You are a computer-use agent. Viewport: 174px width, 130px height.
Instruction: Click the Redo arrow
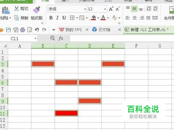(44, 30)
